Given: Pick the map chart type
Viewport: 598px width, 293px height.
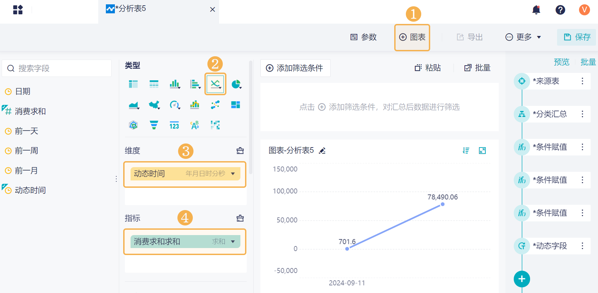Looking at the screenshot, I should 154,105.
